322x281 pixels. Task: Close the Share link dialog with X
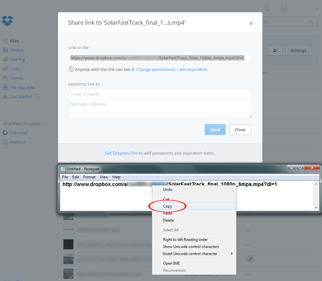251,23
